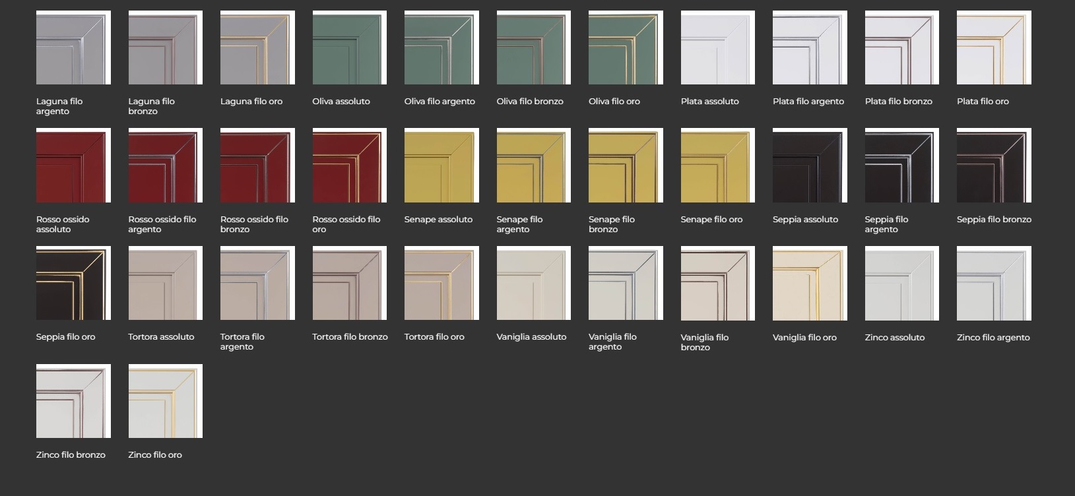Choose the Tortora filo argento swatch
This screenshot has height=496, width=1075.
[x=257, y=283]
